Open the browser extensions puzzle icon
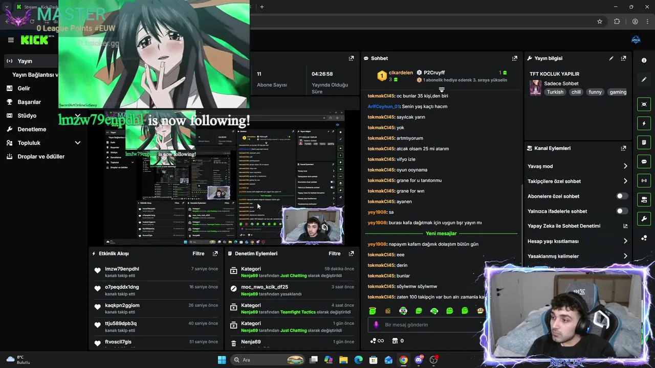Screen dimensions: 655x368 point(617,21)
